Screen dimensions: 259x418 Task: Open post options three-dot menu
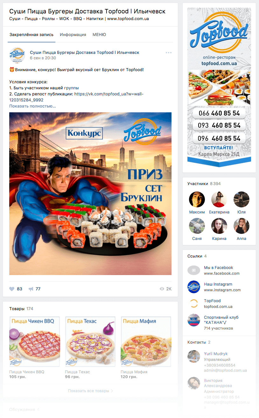[169, 53]
